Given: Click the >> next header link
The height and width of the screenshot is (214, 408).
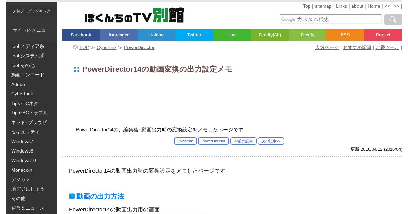Looking at the screenshot, I should (397, 6).
